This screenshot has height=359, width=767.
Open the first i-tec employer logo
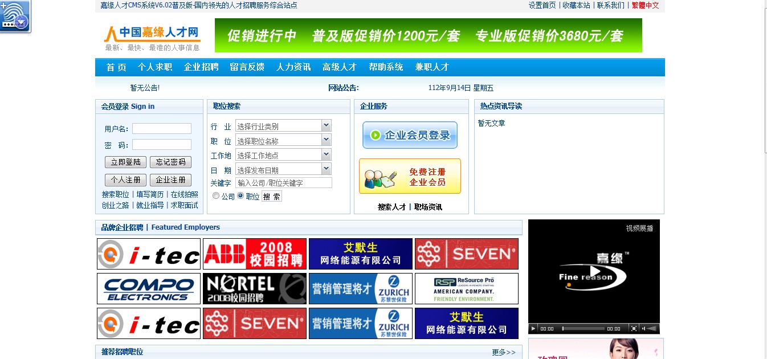149,254
